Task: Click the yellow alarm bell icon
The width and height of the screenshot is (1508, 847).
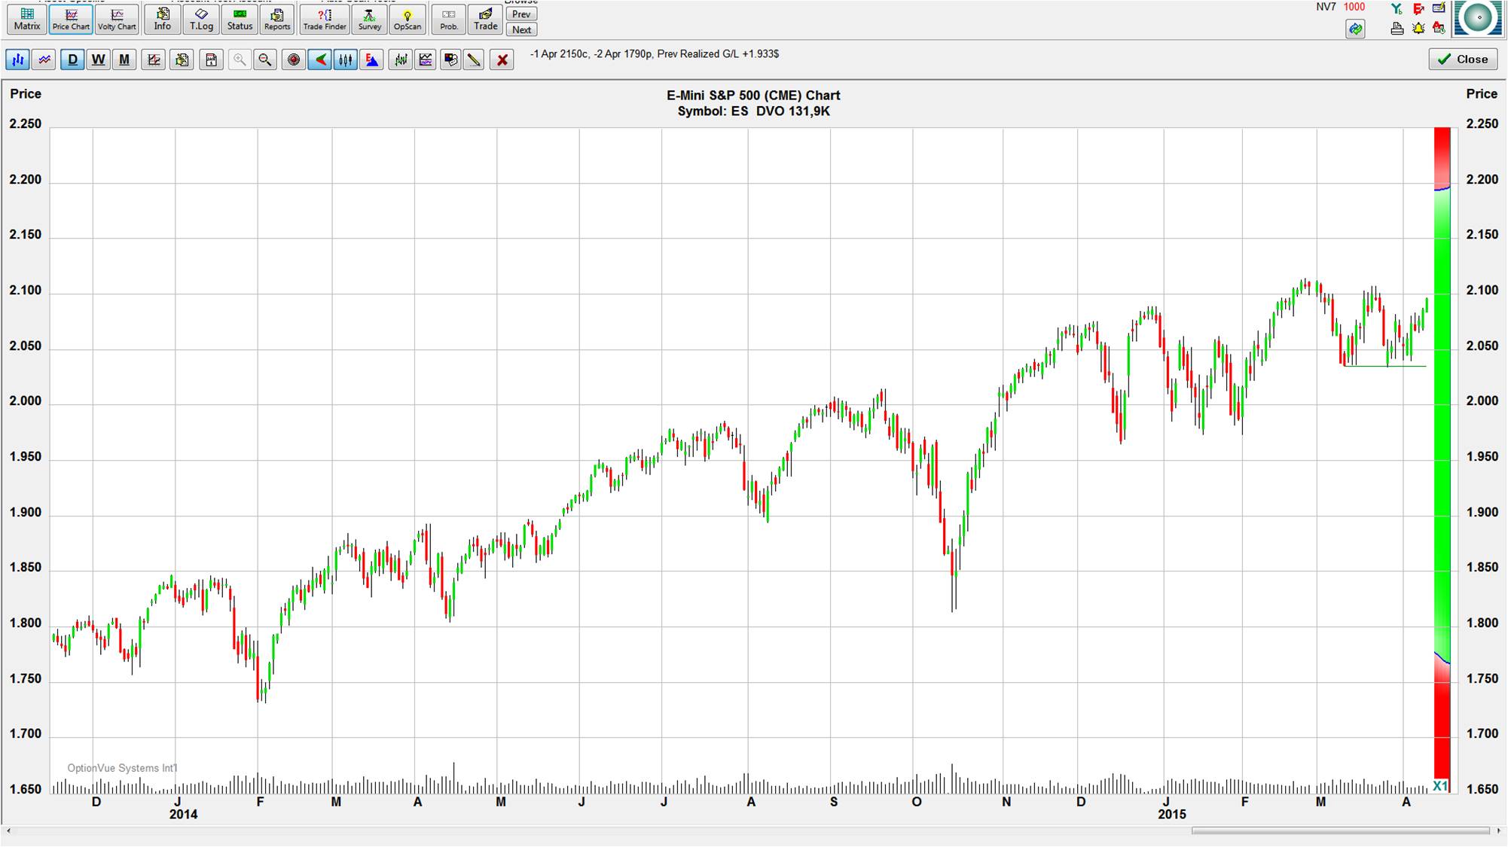Action: point(1418,29)
